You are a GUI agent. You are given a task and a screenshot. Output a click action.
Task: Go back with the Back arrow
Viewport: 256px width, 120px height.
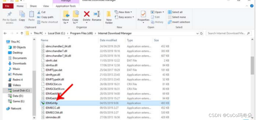coord(5,33)
